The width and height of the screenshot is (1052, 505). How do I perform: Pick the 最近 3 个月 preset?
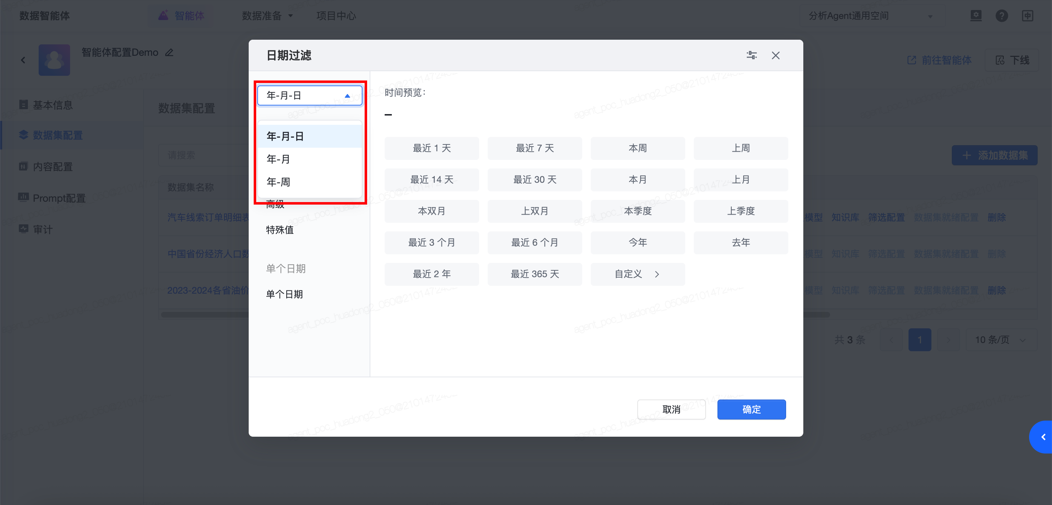[432, 242]
